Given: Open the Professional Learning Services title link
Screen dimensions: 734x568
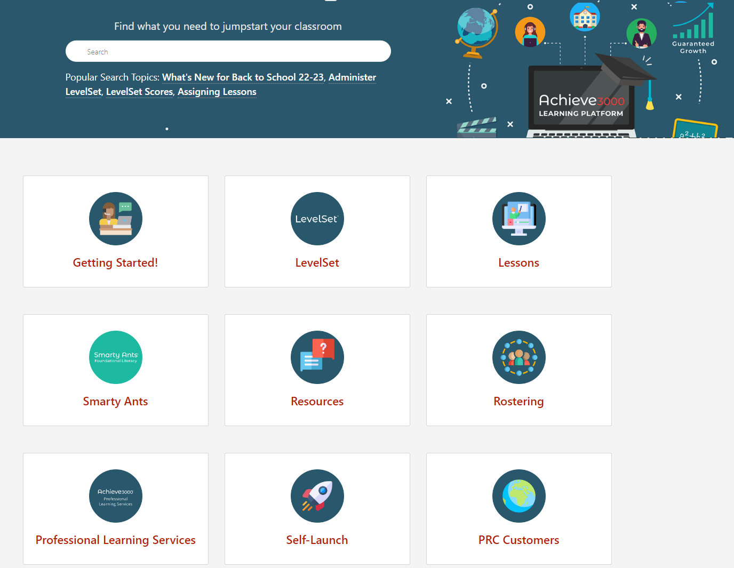Looking at the screenshot, I should pyautogui.click(x=116, y=540).
